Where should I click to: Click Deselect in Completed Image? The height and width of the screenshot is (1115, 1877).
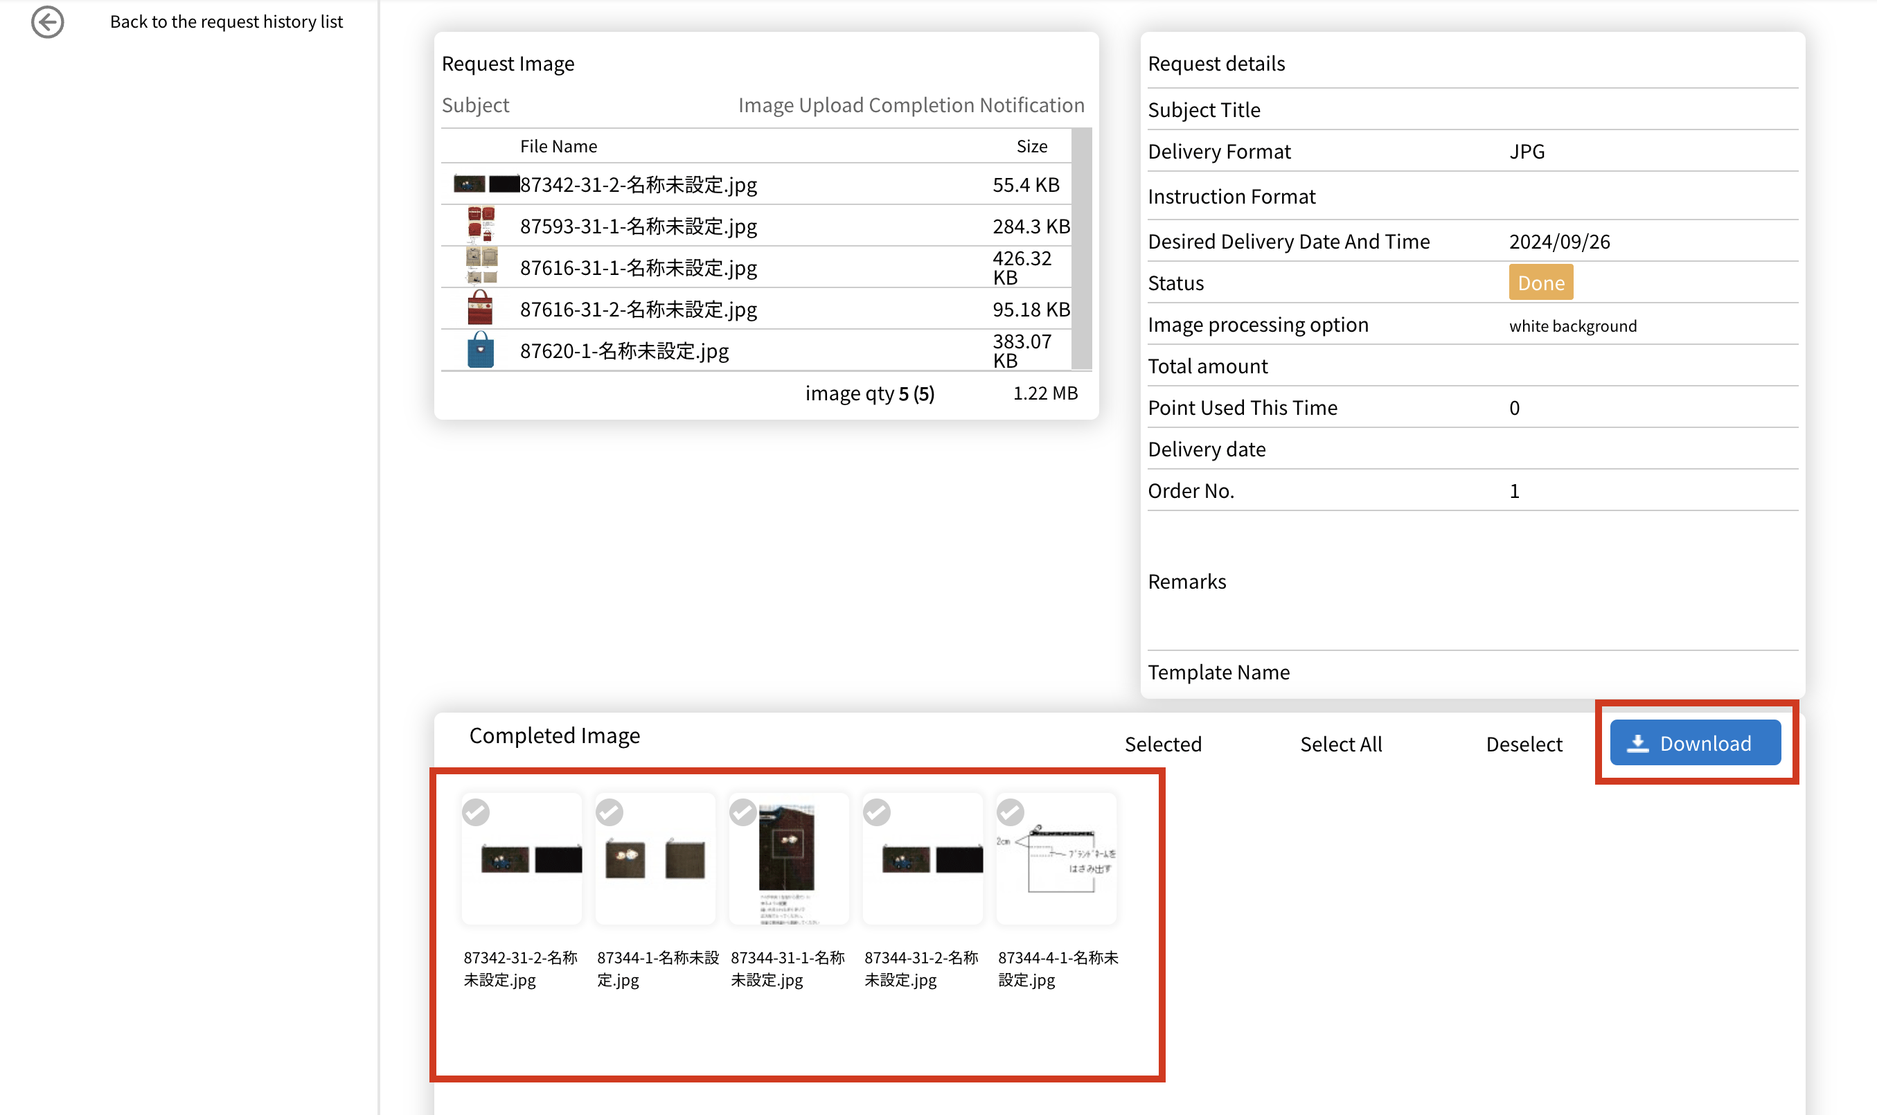[1524, 744]
